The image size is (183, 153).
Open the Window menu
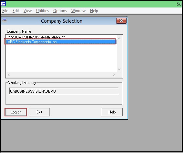pos(78,11)
